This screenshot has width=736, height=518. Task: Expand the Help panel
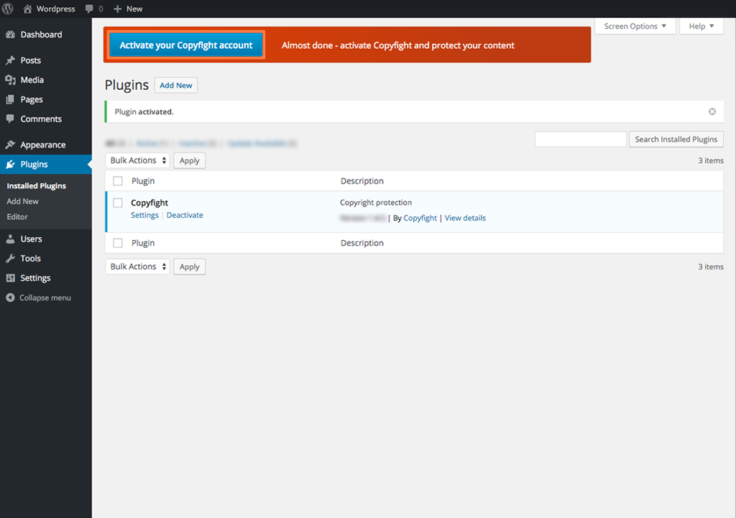(701, 27)
